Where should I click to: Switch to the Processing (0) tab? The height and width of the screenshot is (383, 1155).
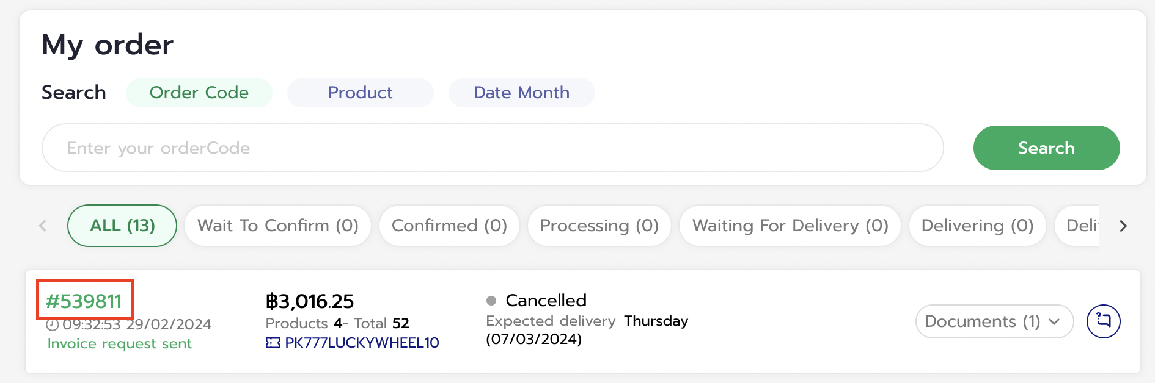pyautogui.click(x=599, y=226)
